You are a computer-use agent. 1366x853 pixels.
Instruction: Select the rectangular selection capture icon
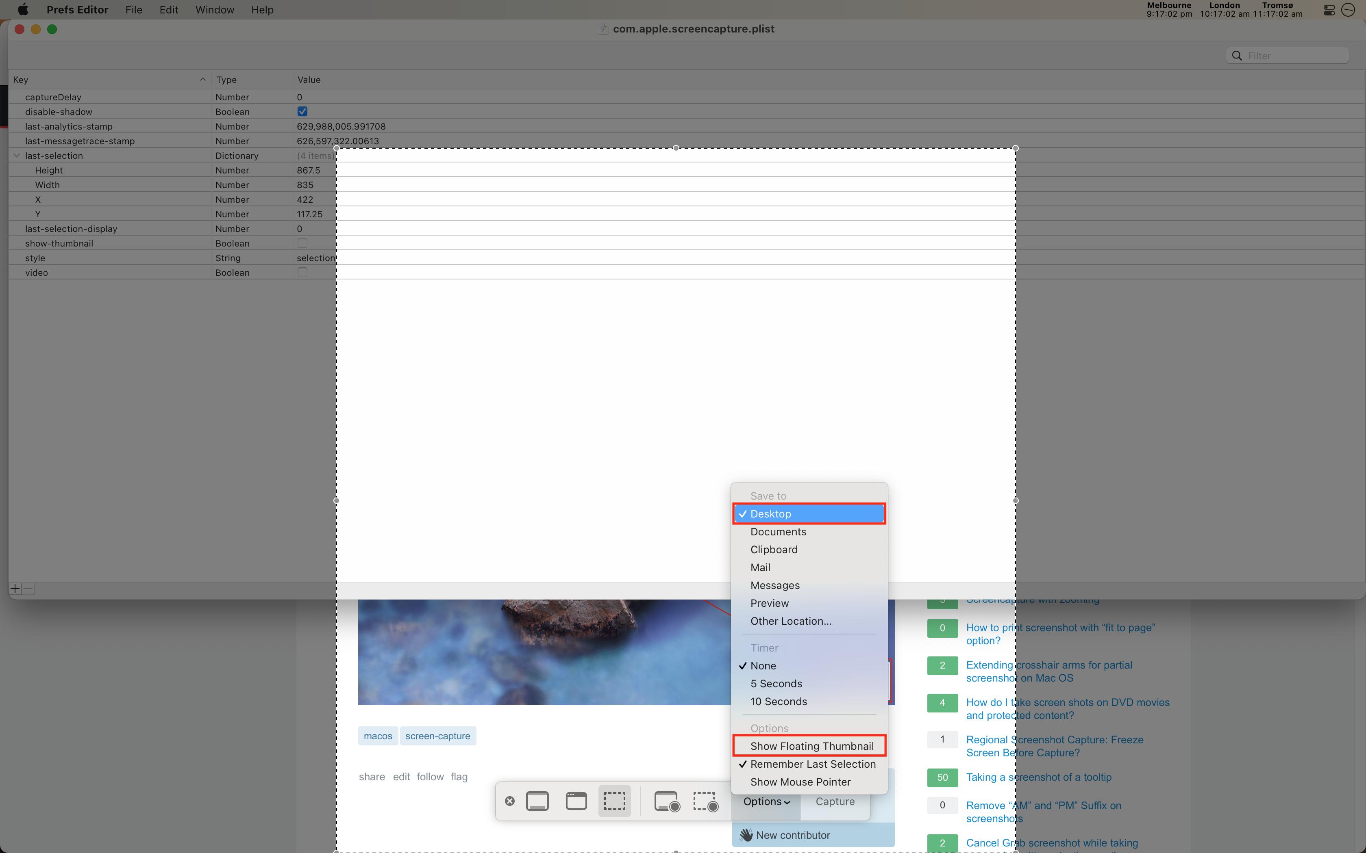coord(613,802)
